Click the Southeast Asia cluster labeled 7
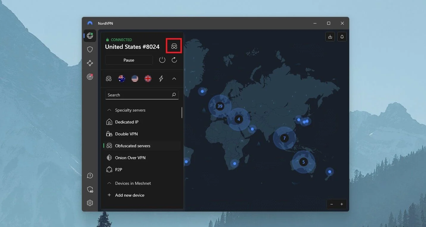Screen dimensions: 426x227 [285, 138]
